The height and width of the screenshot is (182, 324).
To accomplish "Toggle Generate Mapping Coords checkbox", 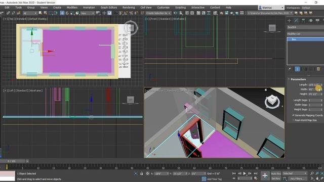I will [293, 115].
